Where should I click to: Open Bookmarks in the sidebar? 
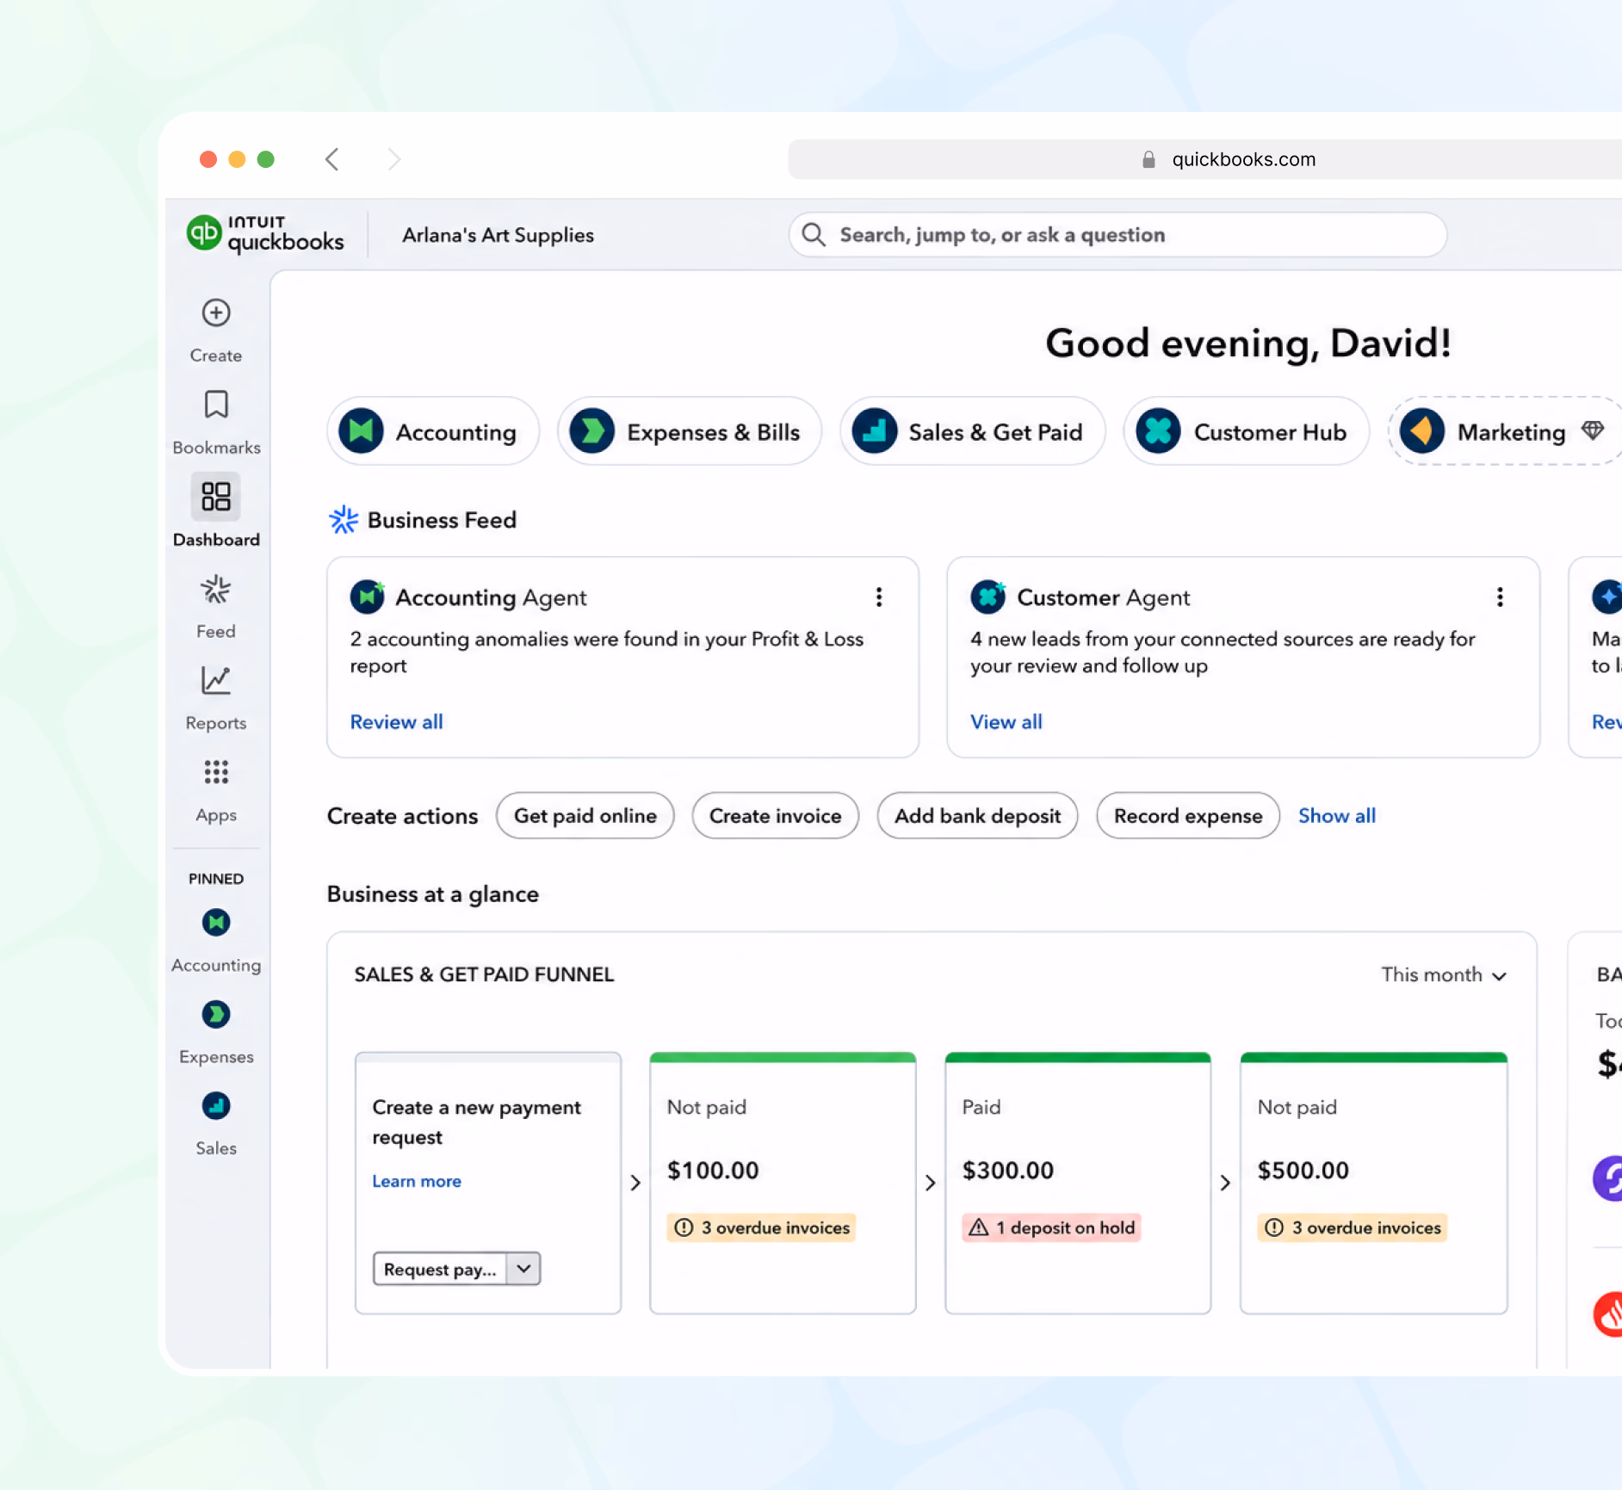(216, 423)
